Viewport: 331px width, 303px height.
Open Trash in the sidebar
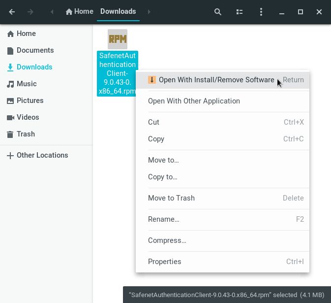click(46, 134)
